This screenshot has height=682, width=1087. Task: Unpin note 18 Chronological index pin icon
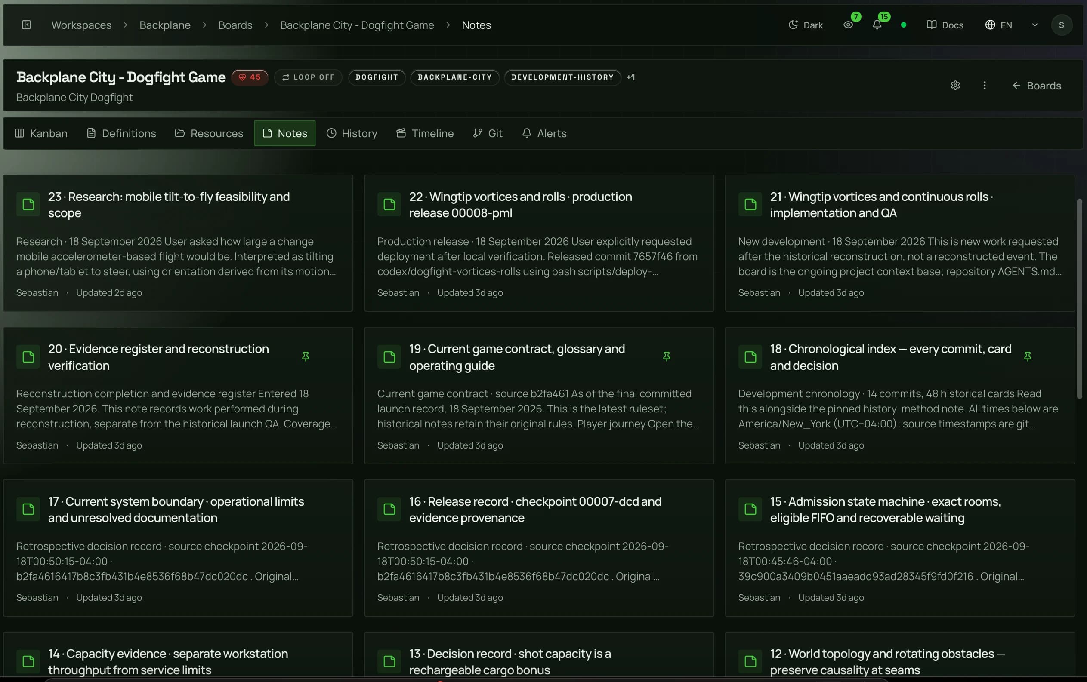tap(1028, 357)
